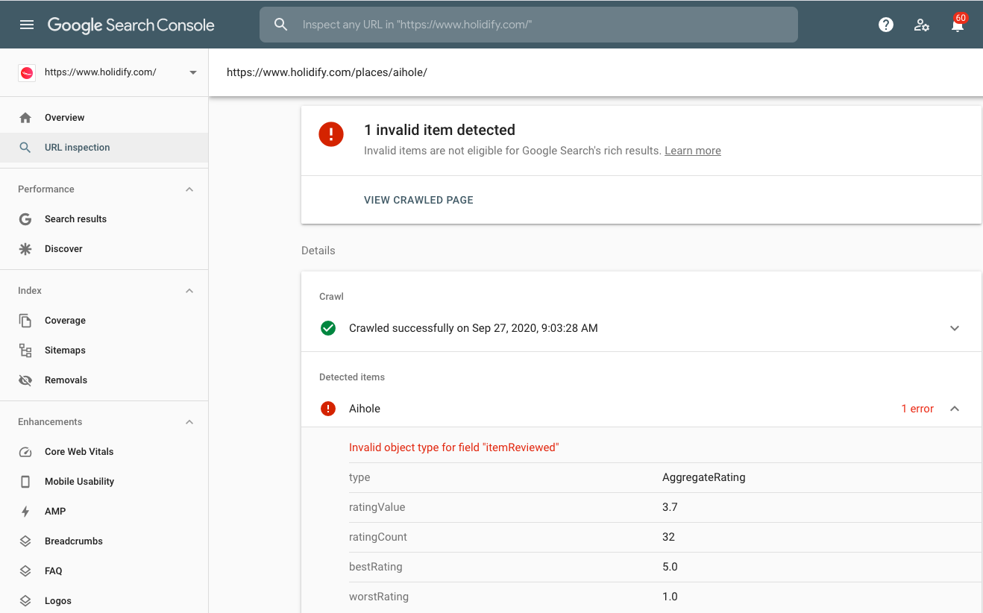Click the search magnifier icon in URL bar

tap(281, 25)
